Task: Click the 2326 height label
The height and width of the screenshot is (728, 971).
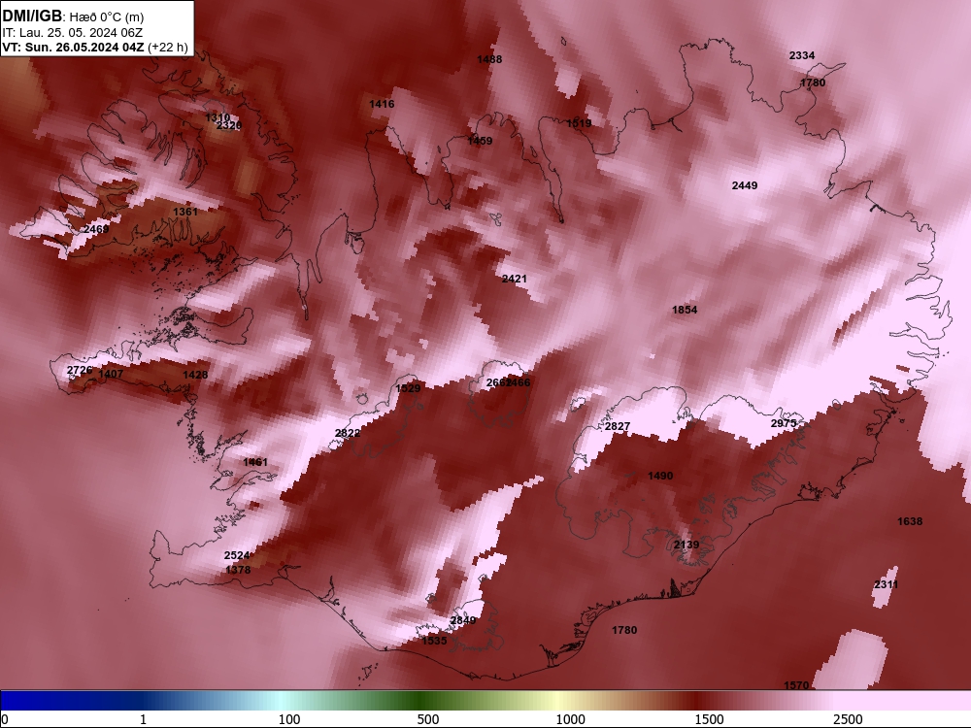Action: [x=229, y=125]
